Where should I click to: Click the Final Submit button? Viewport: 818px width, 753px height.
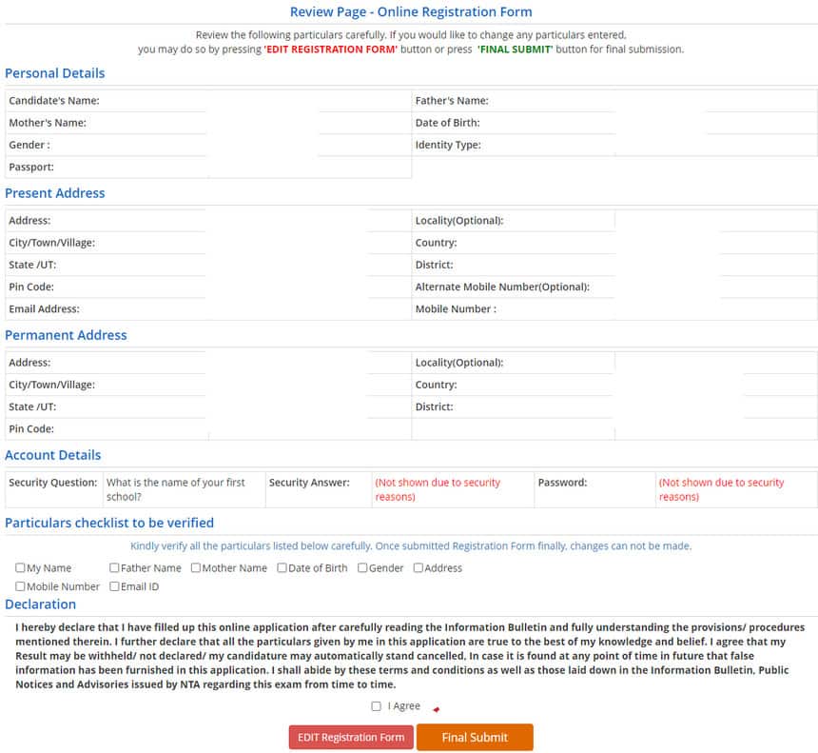[475, 737]
